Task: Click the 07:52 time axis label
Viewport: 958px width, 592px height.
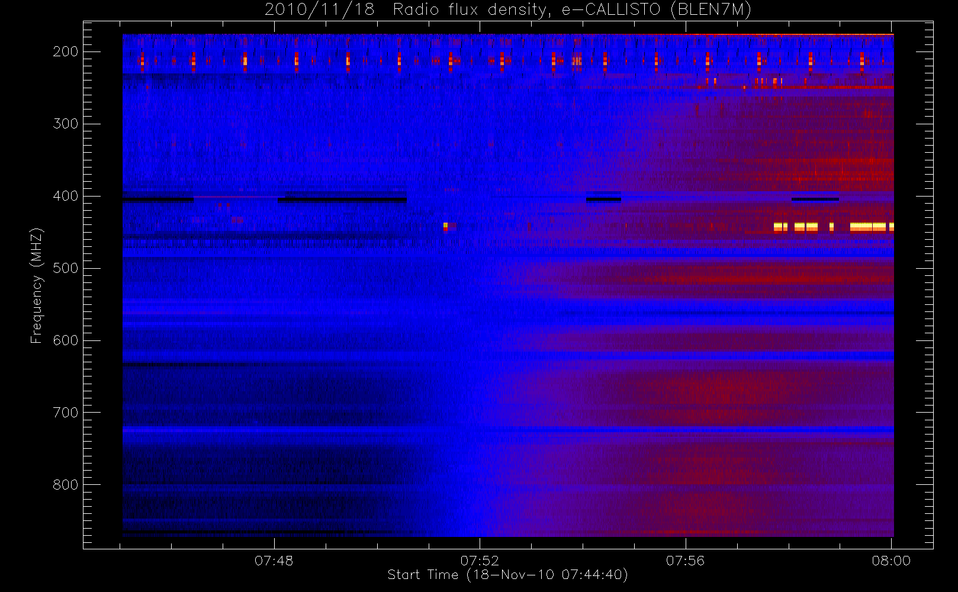Action: coord(480,561)
